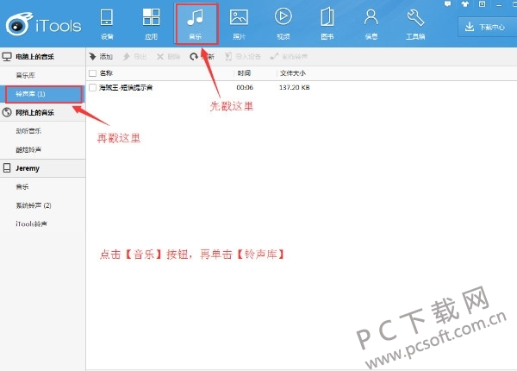Click the 添加 (Add) toolbar button
This screenshot has width=517, height=371.
(102, 56)
